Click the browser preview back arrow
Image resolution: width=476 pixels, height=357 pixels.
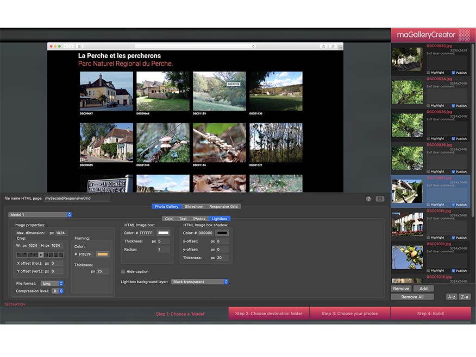click(66, 47)
